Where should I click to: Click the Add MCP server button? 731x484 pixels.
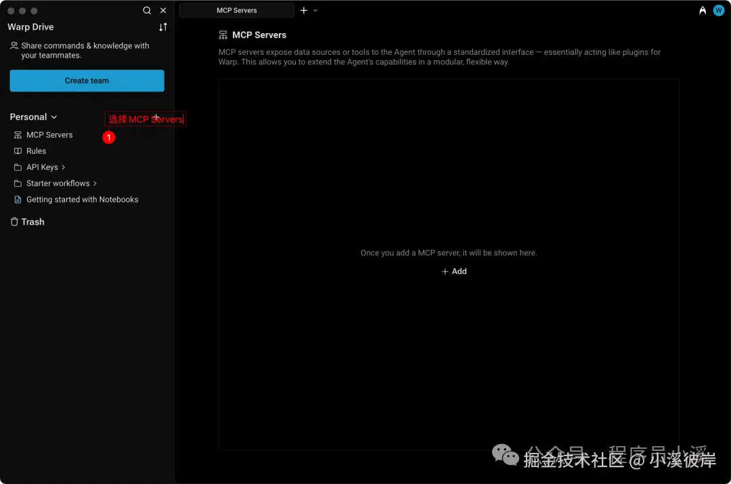[x=454, y=271]
